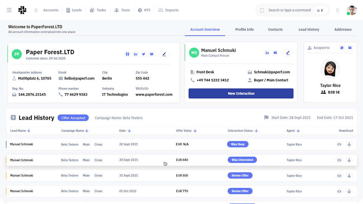363x204 pixels.
Task: Click B2B SE team label
Action: 334,92
